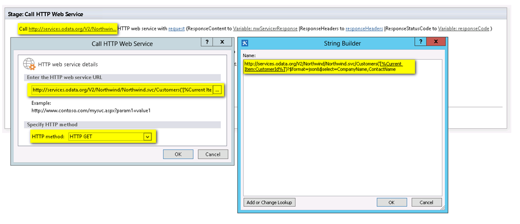Viewport: 520px width, 224px height.
Task: Open string builder via ellipsis button
Action: 217,90
